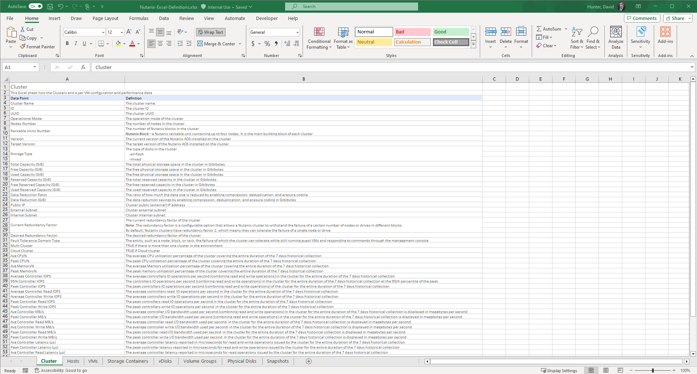Toggle the AutoSave switch
This screenshot has height=374, width=697.
36,6
